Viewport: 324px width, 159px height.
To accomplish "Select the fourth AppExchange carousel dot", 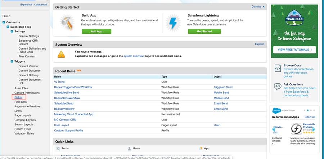I will coord(314,111).
